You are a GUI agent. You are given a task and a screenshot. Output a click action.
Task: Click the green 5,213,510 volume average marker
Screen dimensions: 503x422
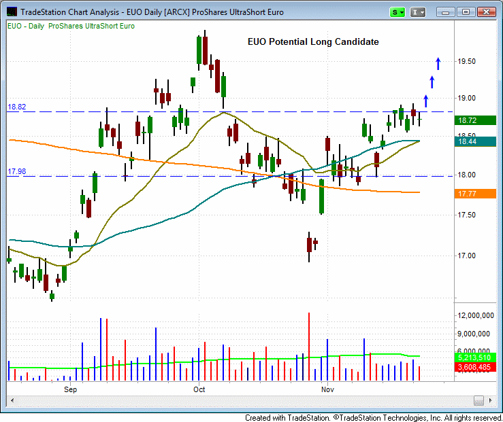pos(475,357)
